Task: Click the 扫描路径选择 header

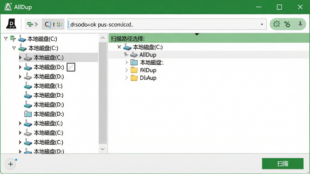Action: click(x=128, y=39)
